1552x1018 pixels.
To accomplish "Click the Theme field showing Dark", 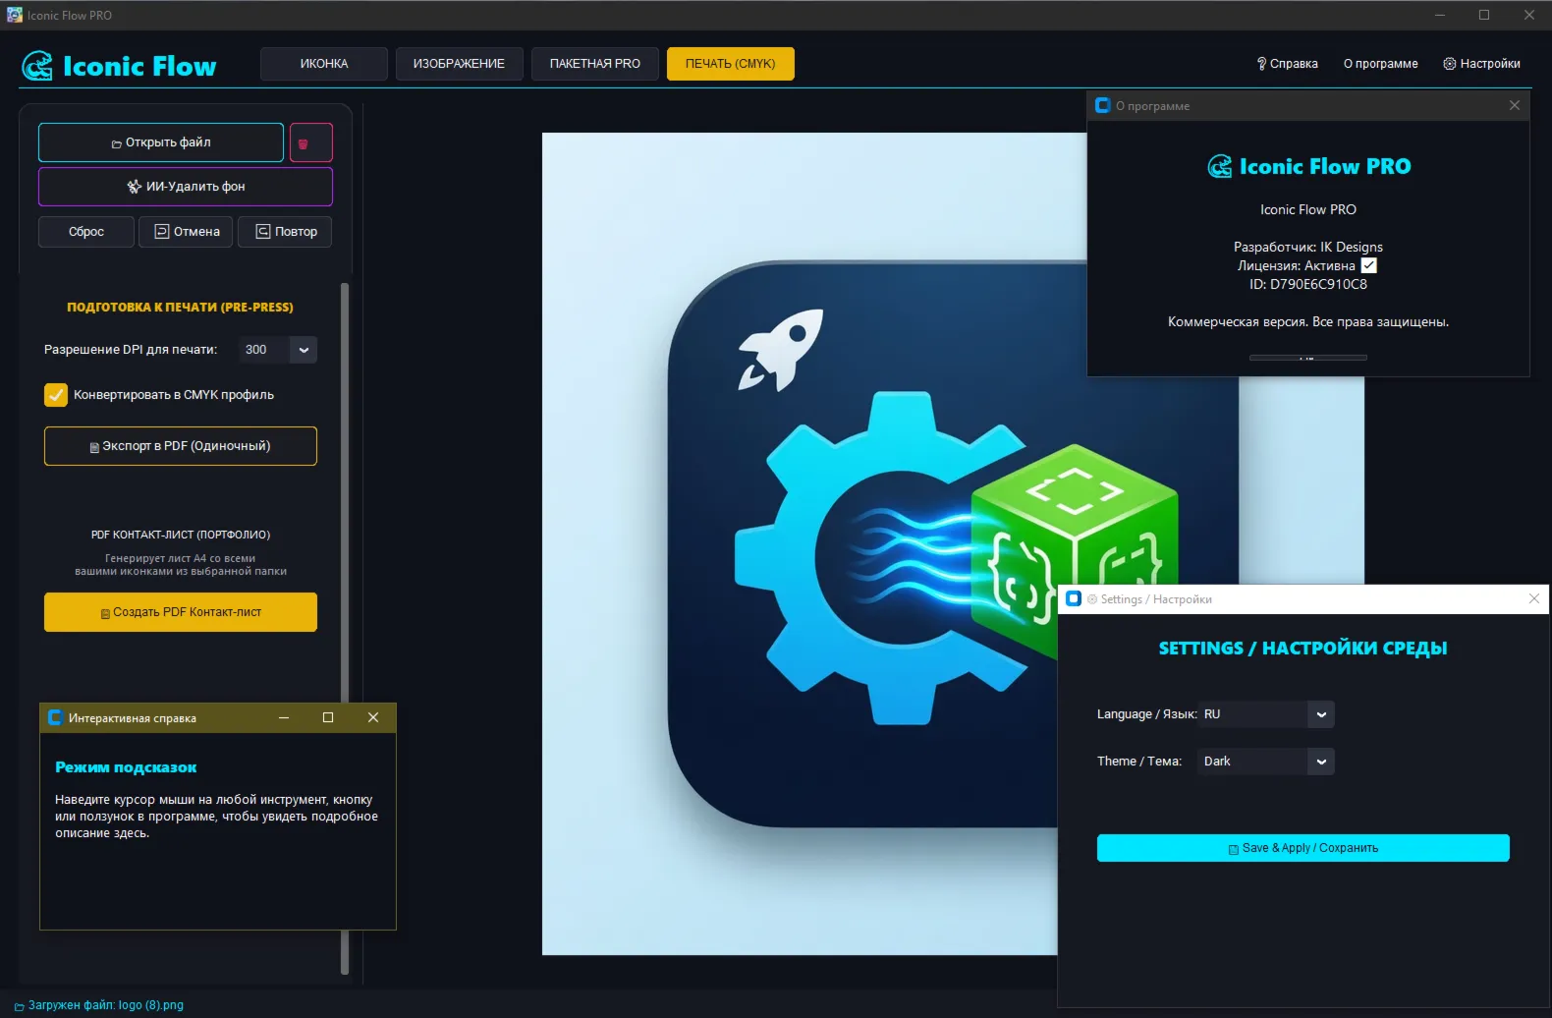I will [x=1252, y=762].
